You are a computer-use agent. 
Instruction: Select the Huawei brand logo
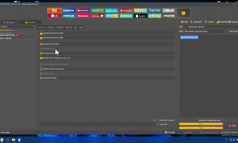coord(83,10)
